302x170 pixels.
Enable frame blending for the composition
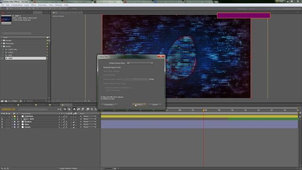[79, 109]
